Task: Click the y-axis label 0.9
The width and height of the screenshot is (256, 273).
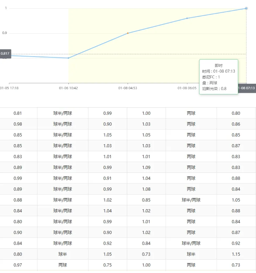Action: (x=5, y=33)
